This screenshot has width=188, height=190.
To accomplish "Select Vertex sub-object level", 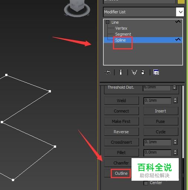I will [x=121, y=28].
